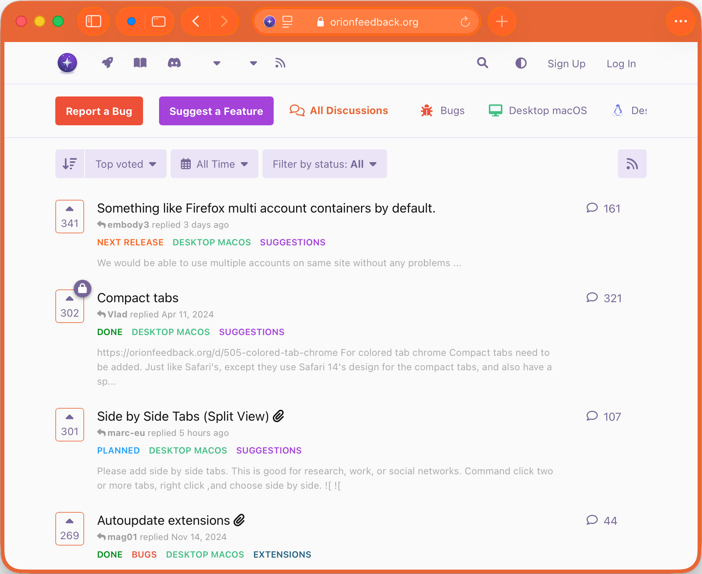The image size is (702, 574).
Task: Click RSS feed button beside filters
Action: 632,164
